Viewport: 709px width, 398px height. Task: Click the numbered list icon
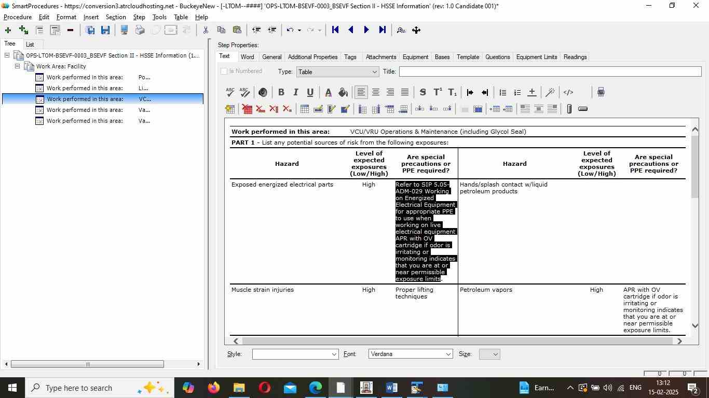click(x=517, y=92)
